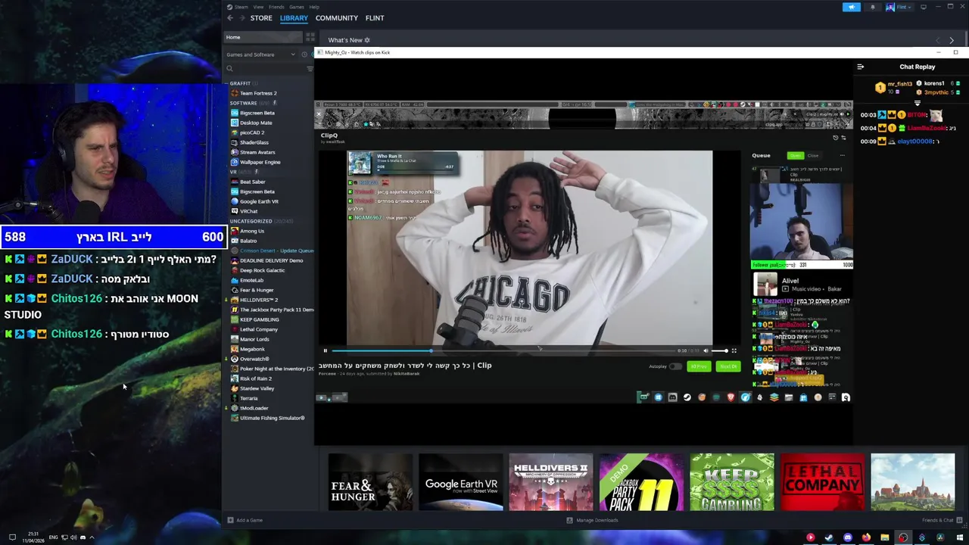The height and width of the screenshot is (545, 969).
Task: Toggle the chat replay sidebar collapse icon
Action: [860, 67]
